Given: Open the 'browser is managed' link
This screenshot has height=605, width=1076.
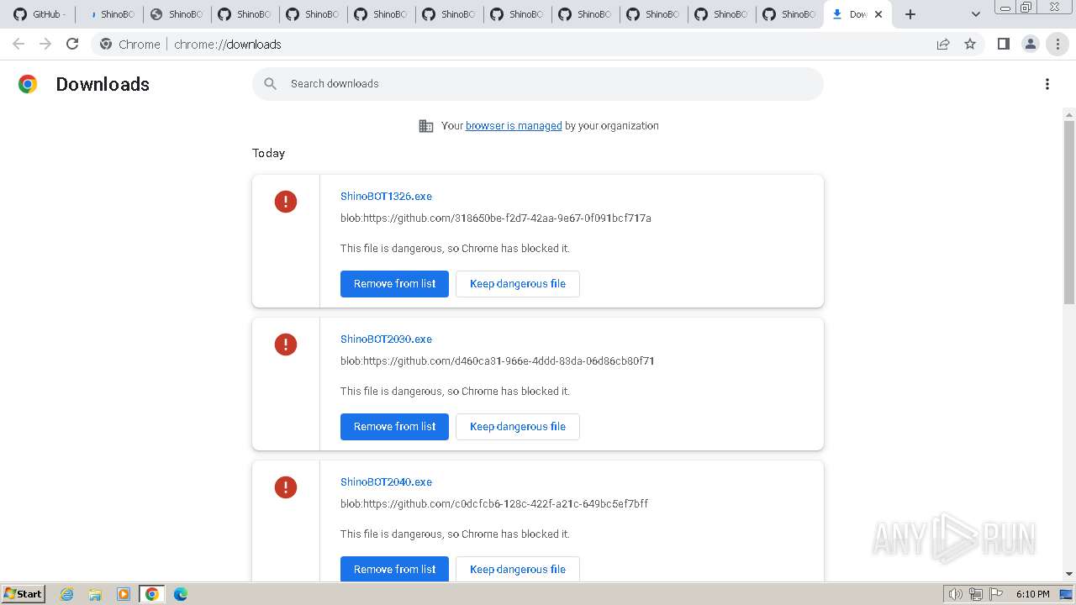Looking at the screenshot, I should tap(514, 126).
